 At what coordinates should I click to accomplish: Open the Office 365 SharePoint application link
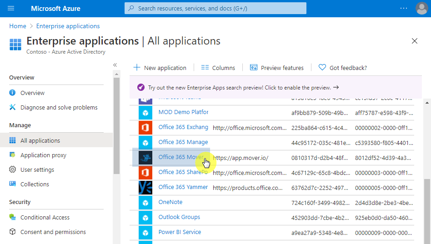183,172
